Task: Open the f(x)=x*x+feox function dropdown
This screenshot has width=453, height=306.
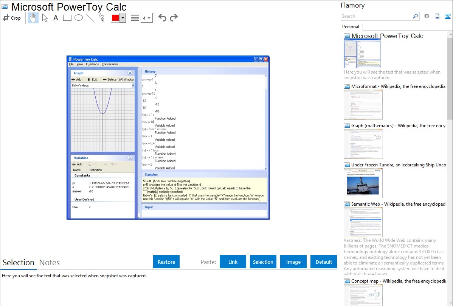Action: click(133, 85)
